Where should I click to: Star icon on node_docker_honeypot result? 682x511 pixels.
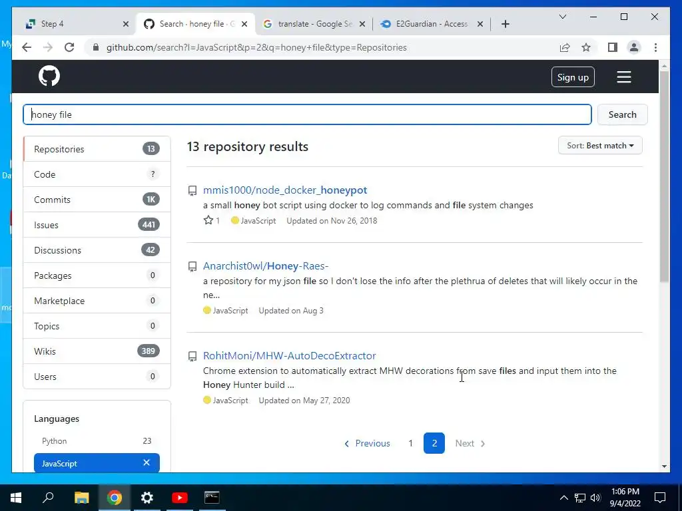(208, 220)
